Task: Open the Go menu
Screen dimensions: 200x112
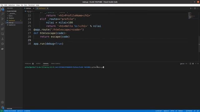Action: coord(22,5)
